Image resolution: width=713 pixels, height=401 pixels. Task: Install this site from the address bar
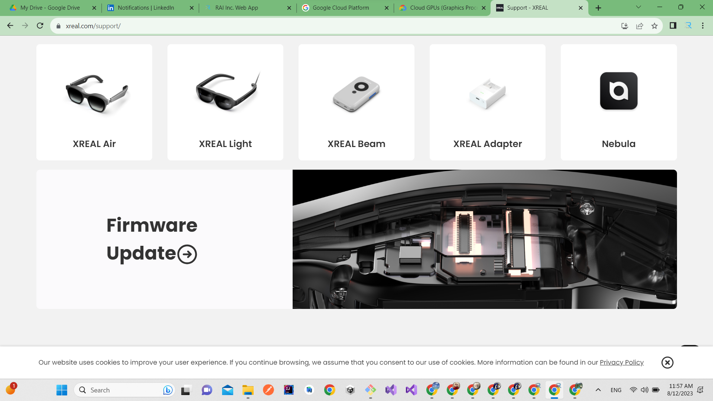point(625,26)
